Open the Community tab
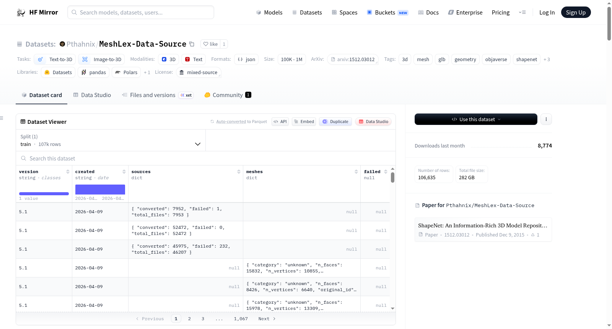Viewport: 612px width, 329px height. [x=228, y=95]
